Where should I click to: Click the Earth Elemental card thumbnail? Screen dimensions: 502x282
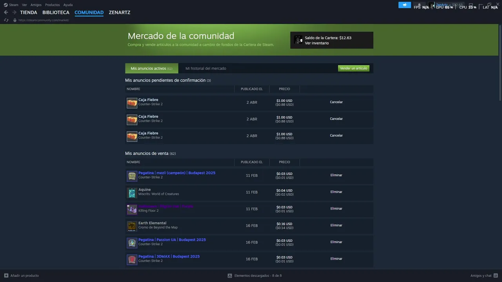(x=132, y=226)
